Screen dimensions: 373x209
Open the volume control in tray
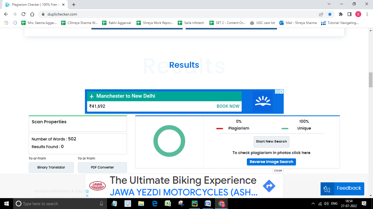click(x=326, y=204)
